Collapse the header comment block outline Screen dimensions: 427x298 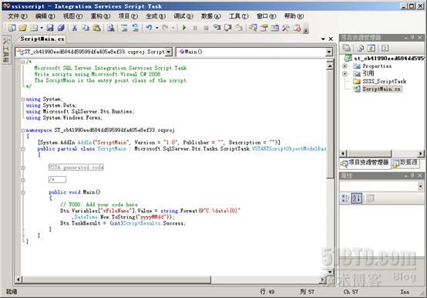tap(23, 63)
